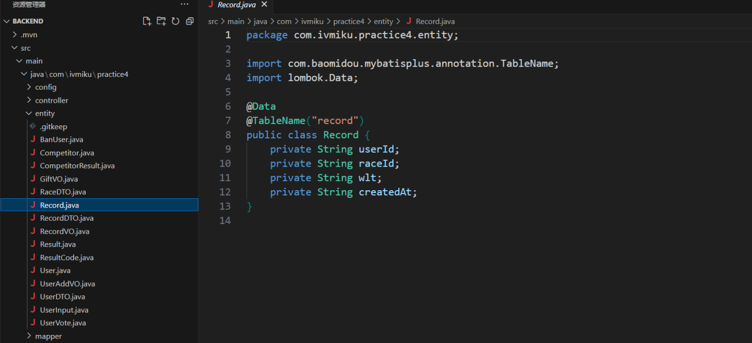Click the New Folder icon in explorer header
Image resolution: width=752 pixels, height=343 pixels.
(161, 21)
